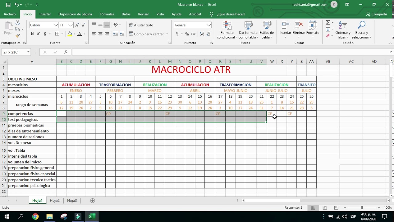Screen dimensions: 394x222
Task: Undo the last action
Action: pos(17,5)
